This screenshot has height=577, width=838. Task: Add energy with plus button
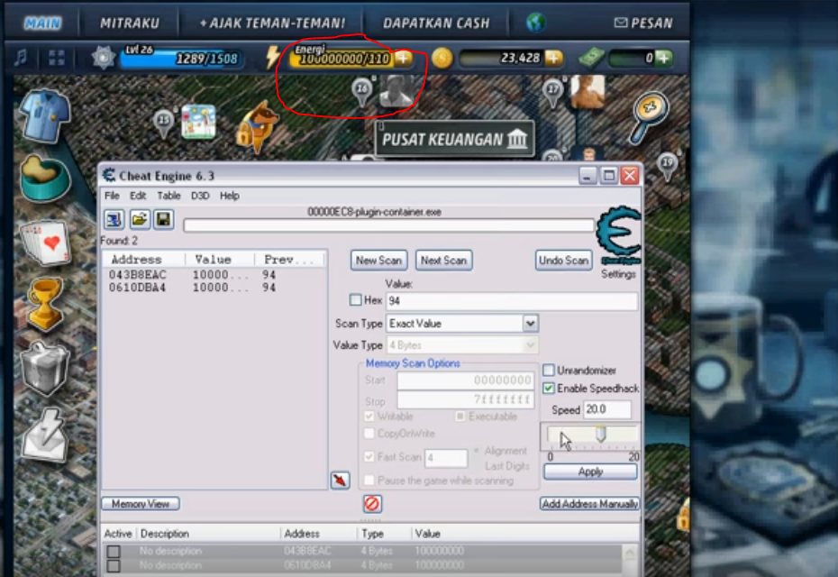[404, 58]
